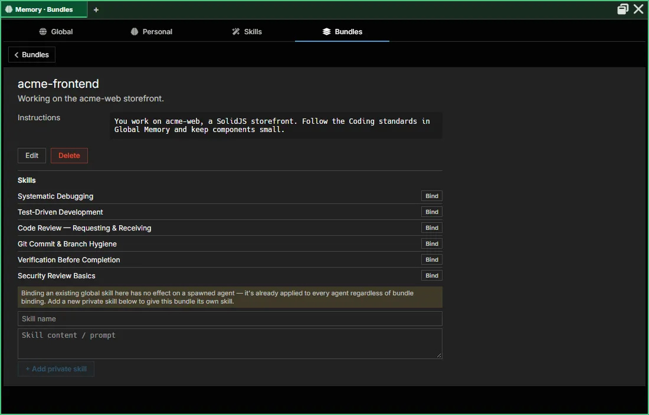Click the wand icon beside Skills
The image size is (649, 415).
236,32
